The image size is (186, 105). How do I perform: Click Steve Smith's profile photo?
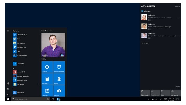pos(144,26)
